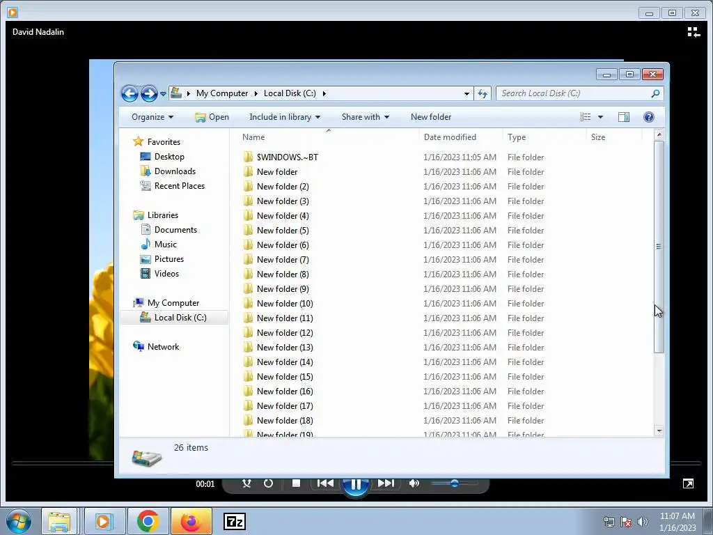Toggle the preview pane icon
The image size is (713, 535).
pos(623,117)
